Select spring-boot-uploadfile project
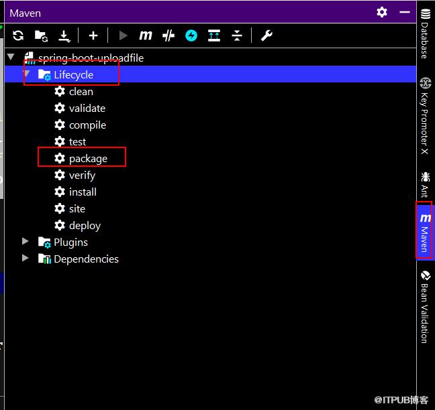 tap(91, 58)
